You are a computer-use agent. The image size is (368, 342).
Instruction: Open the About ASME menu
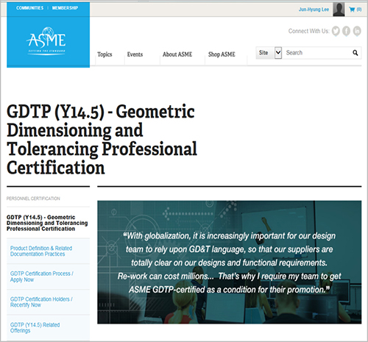(177, 54)
